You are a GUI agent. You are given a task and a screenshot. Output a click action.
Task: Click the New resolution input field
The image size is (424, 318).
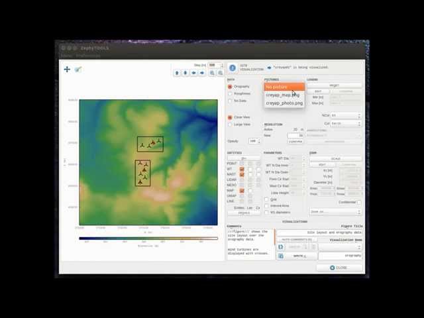point(295,135)
